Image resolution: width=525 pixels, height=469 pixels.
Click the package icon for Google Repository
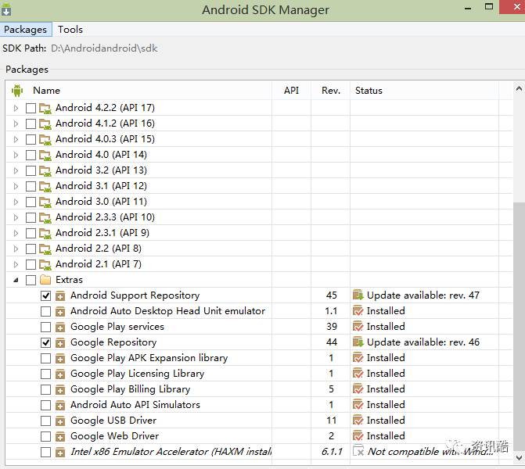point(60,342)
